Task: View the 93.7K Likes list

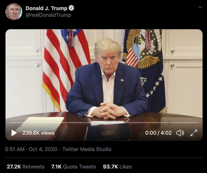Action: tap(117, 167)
